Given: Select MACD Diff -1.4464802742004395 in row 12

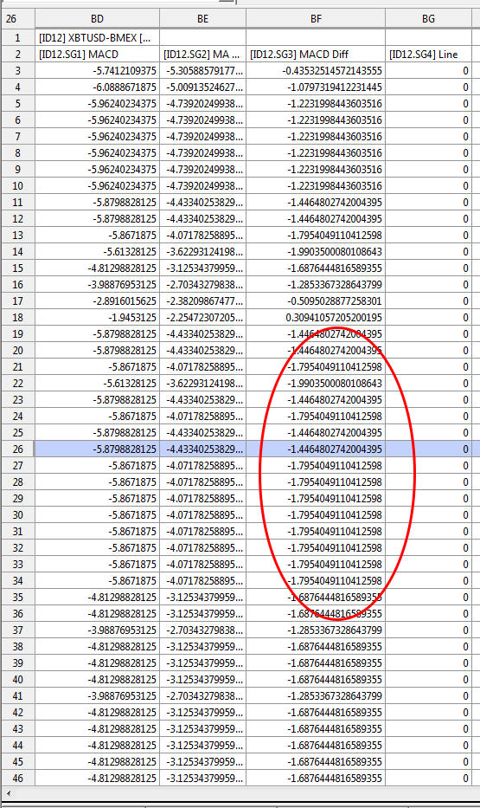Looking at the screenshot, I should [x=316, y=218].
